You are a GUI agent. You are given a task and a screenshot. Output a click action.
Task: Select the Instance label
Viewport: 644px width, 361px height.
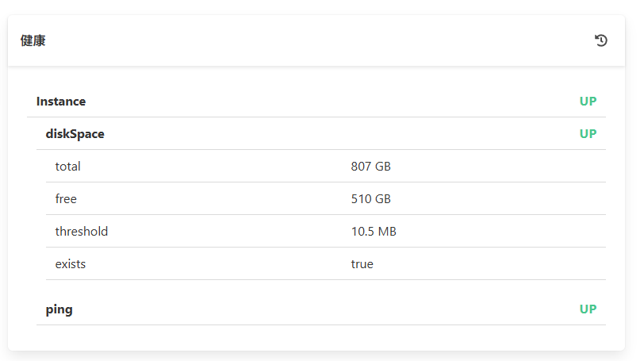tap(61, 102)
